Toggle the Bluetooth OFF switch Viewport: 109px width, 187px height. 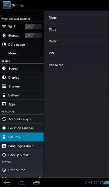(33, 36)
